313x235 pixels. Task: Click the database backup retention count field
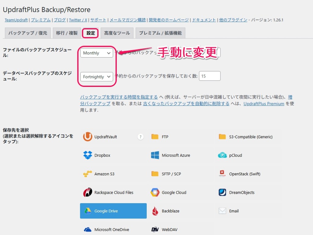210,76
